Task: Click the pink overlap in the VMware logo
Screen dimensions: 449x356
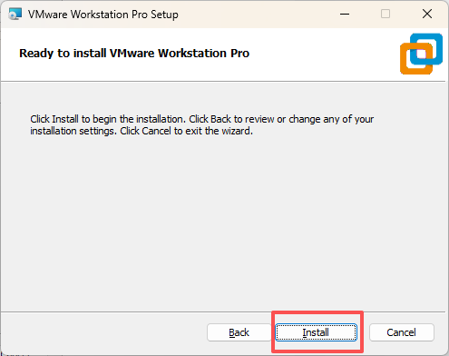Action: (x=422, y=54)
